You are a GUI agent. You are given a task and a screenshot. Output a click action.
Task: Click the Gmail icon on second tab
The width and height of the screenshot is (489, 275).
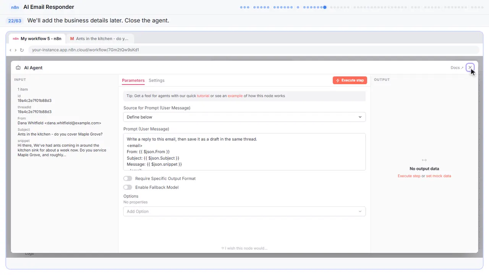(x=72, y=39)
